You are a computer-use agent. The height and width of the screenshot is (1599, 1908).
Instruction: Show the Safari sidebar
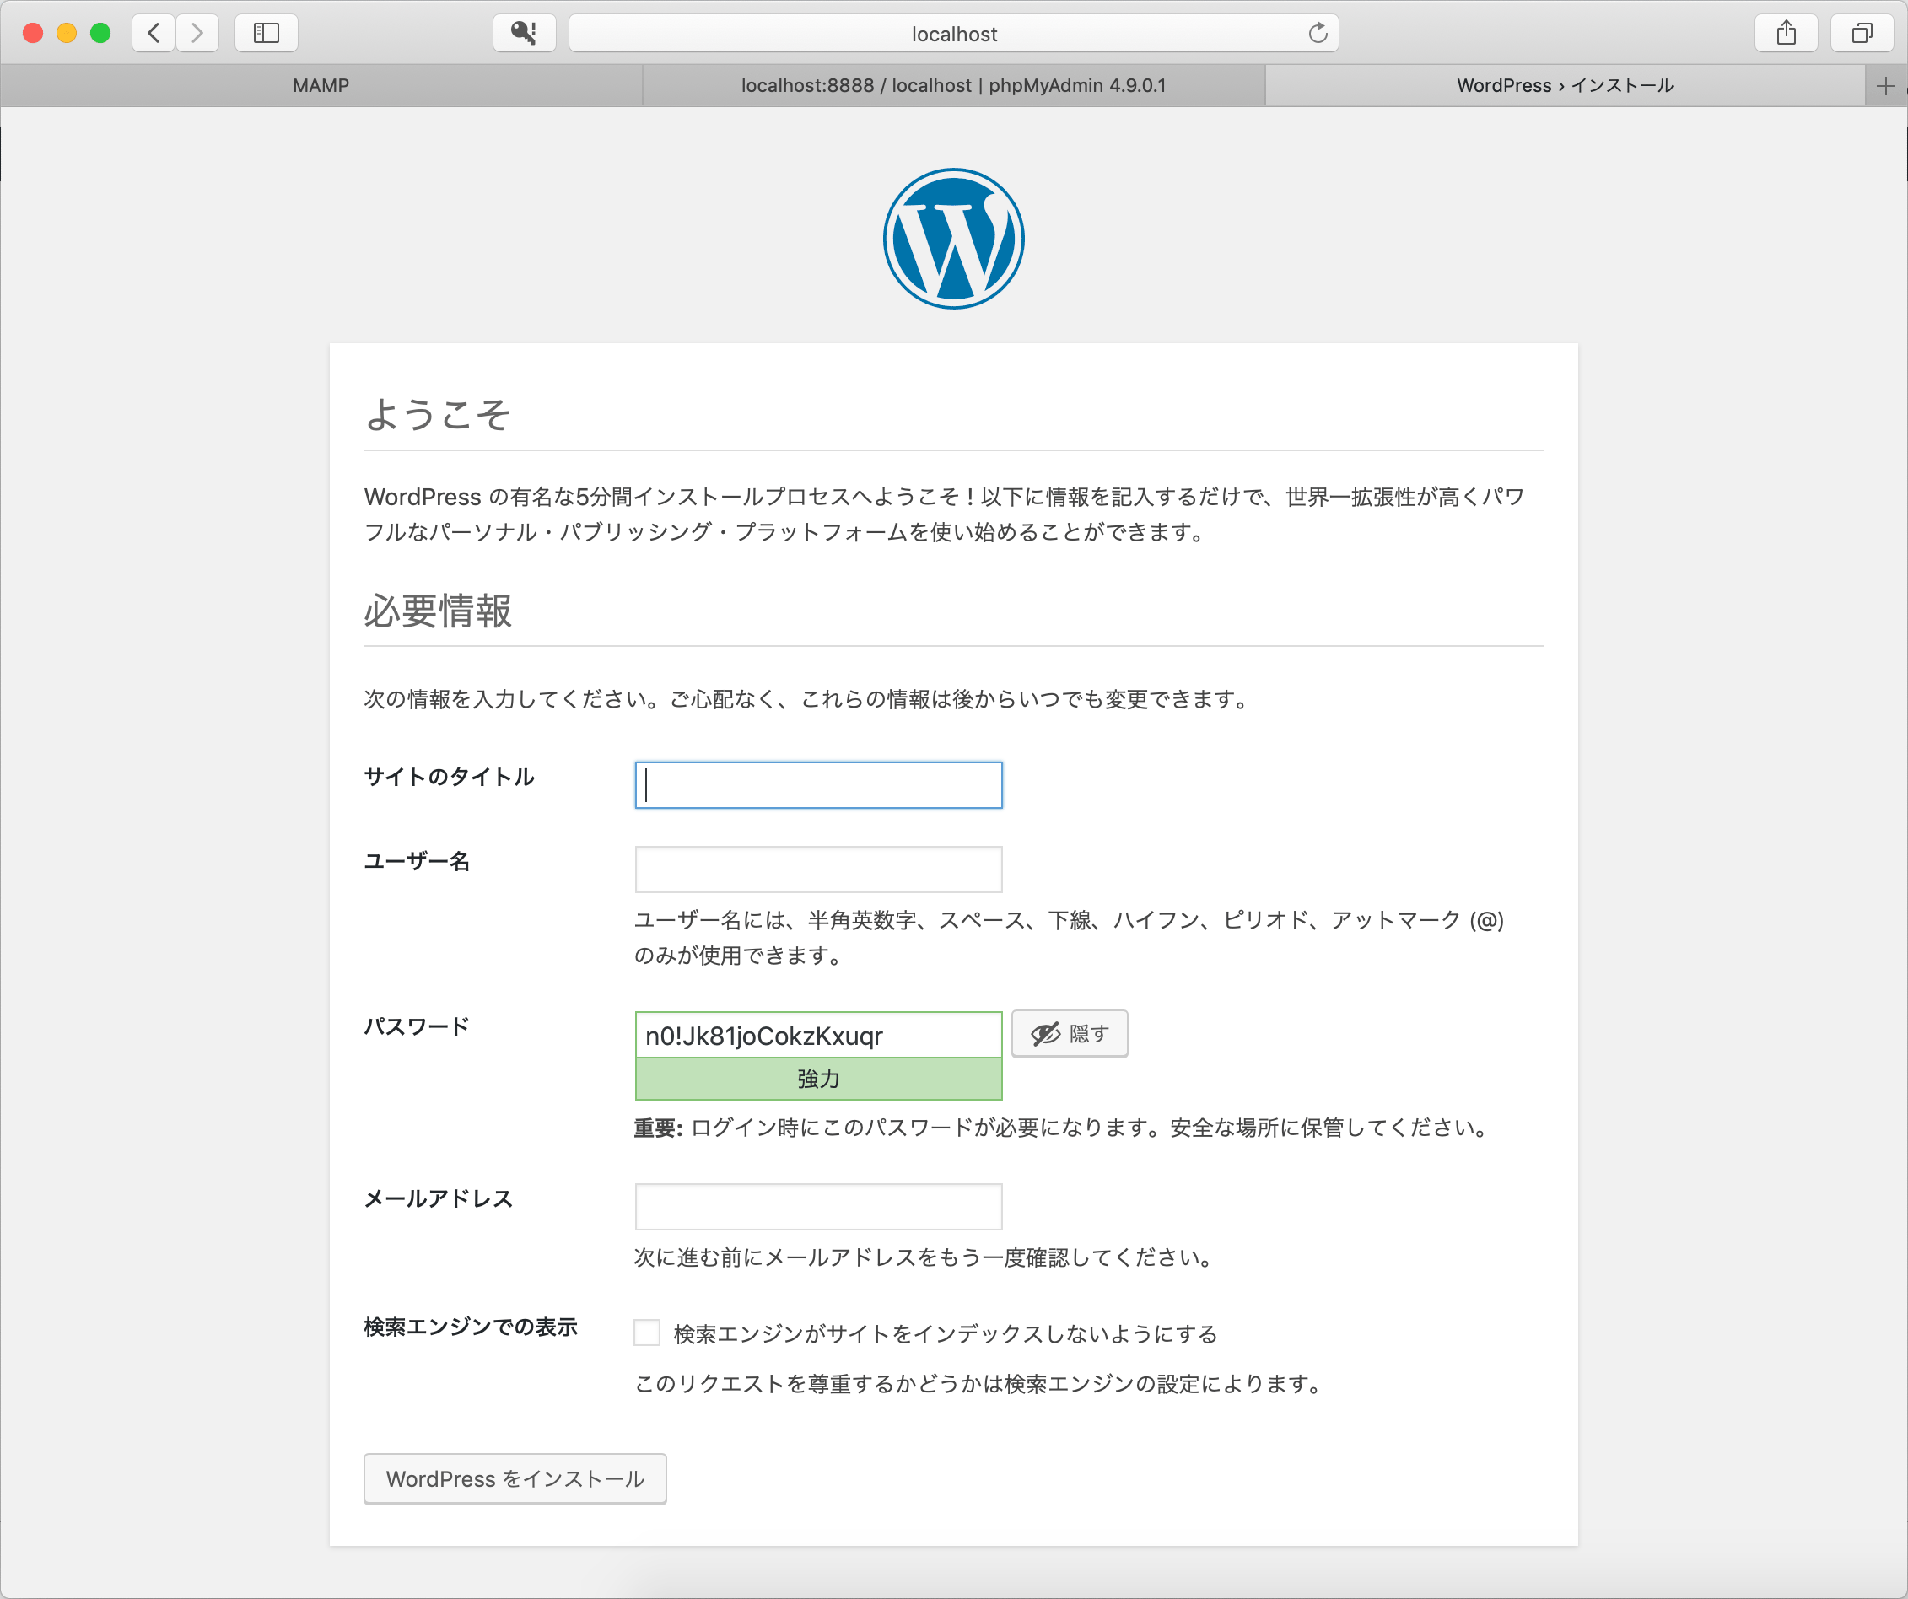pos(267,34)
